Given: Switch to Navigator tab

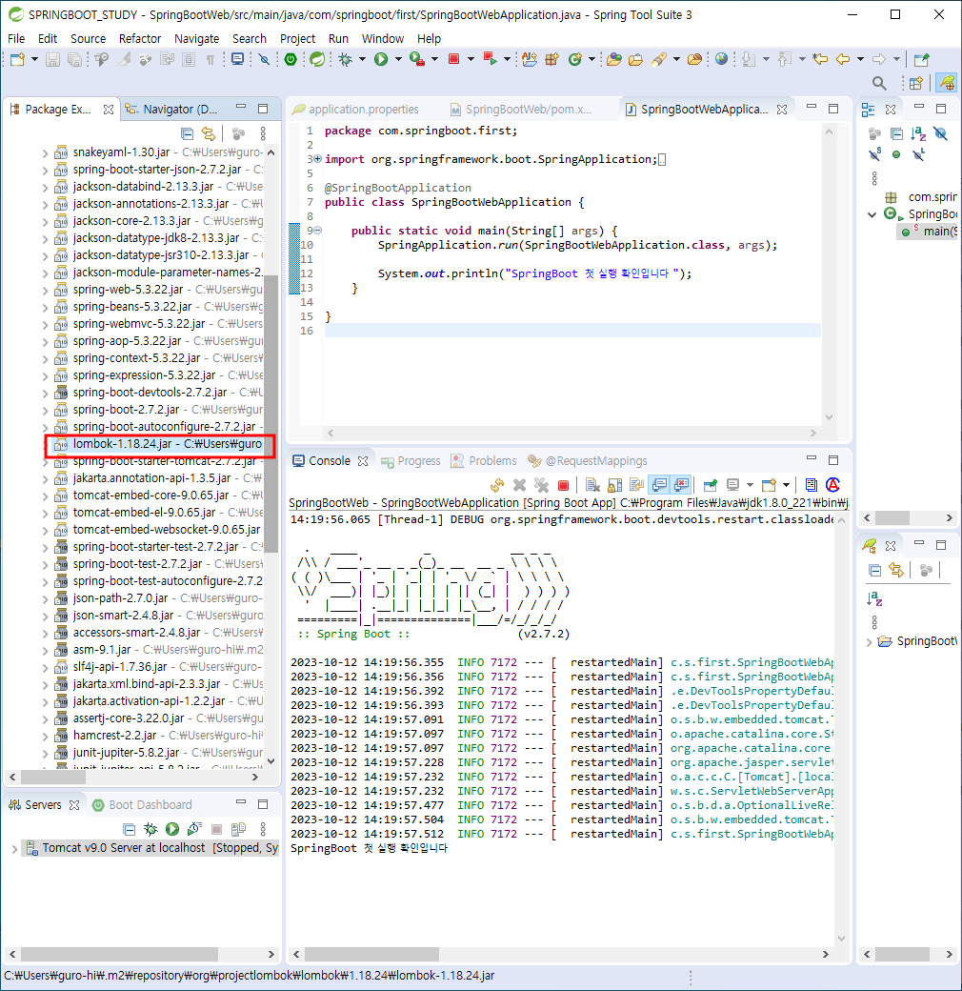Looking at the screenshot, I should pos(173,110).
